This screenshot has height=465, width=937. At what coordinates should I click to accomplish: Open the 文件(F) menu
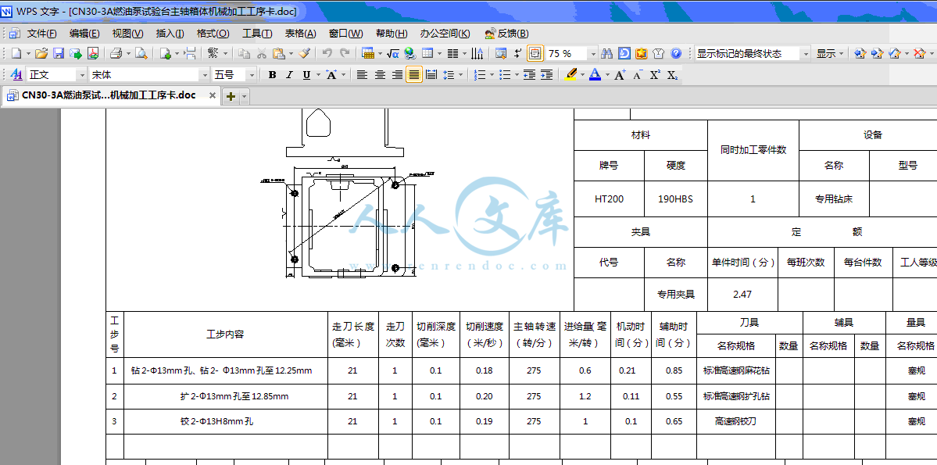coord(42,34)
